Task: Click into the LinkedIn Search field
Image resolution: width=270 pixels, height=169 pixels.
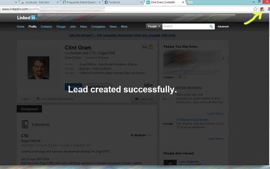Action: [186, 26]
